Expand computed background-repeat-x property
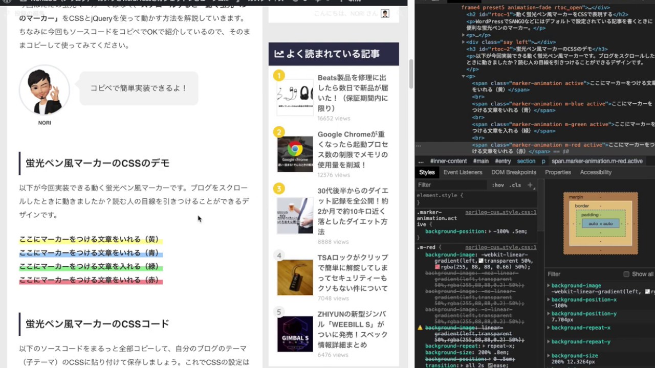This screenshot has width=655, height=368. 549,328
